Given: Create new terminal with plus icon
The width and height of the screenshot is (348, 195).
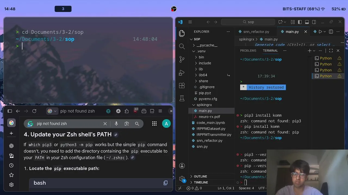Looking at the screenshot, I should pos(309,51).
